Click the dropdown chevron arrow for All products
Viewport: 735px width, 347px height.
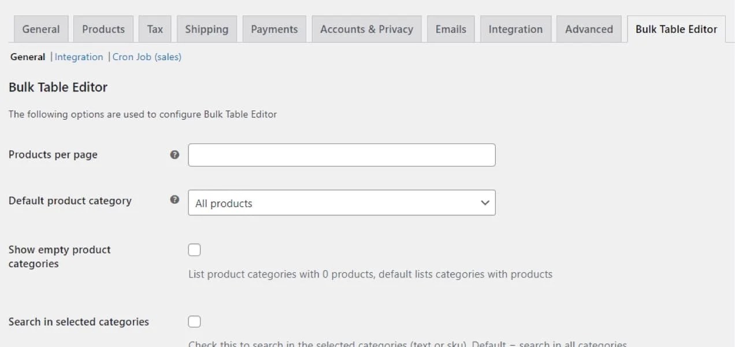click(485, 203)
